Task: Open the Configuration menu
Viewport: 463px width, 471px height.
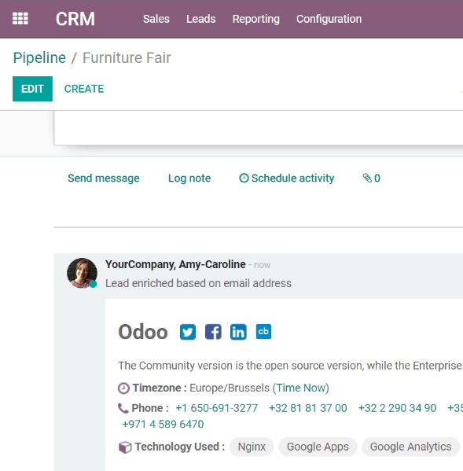Action: click(x=329, y=19)
